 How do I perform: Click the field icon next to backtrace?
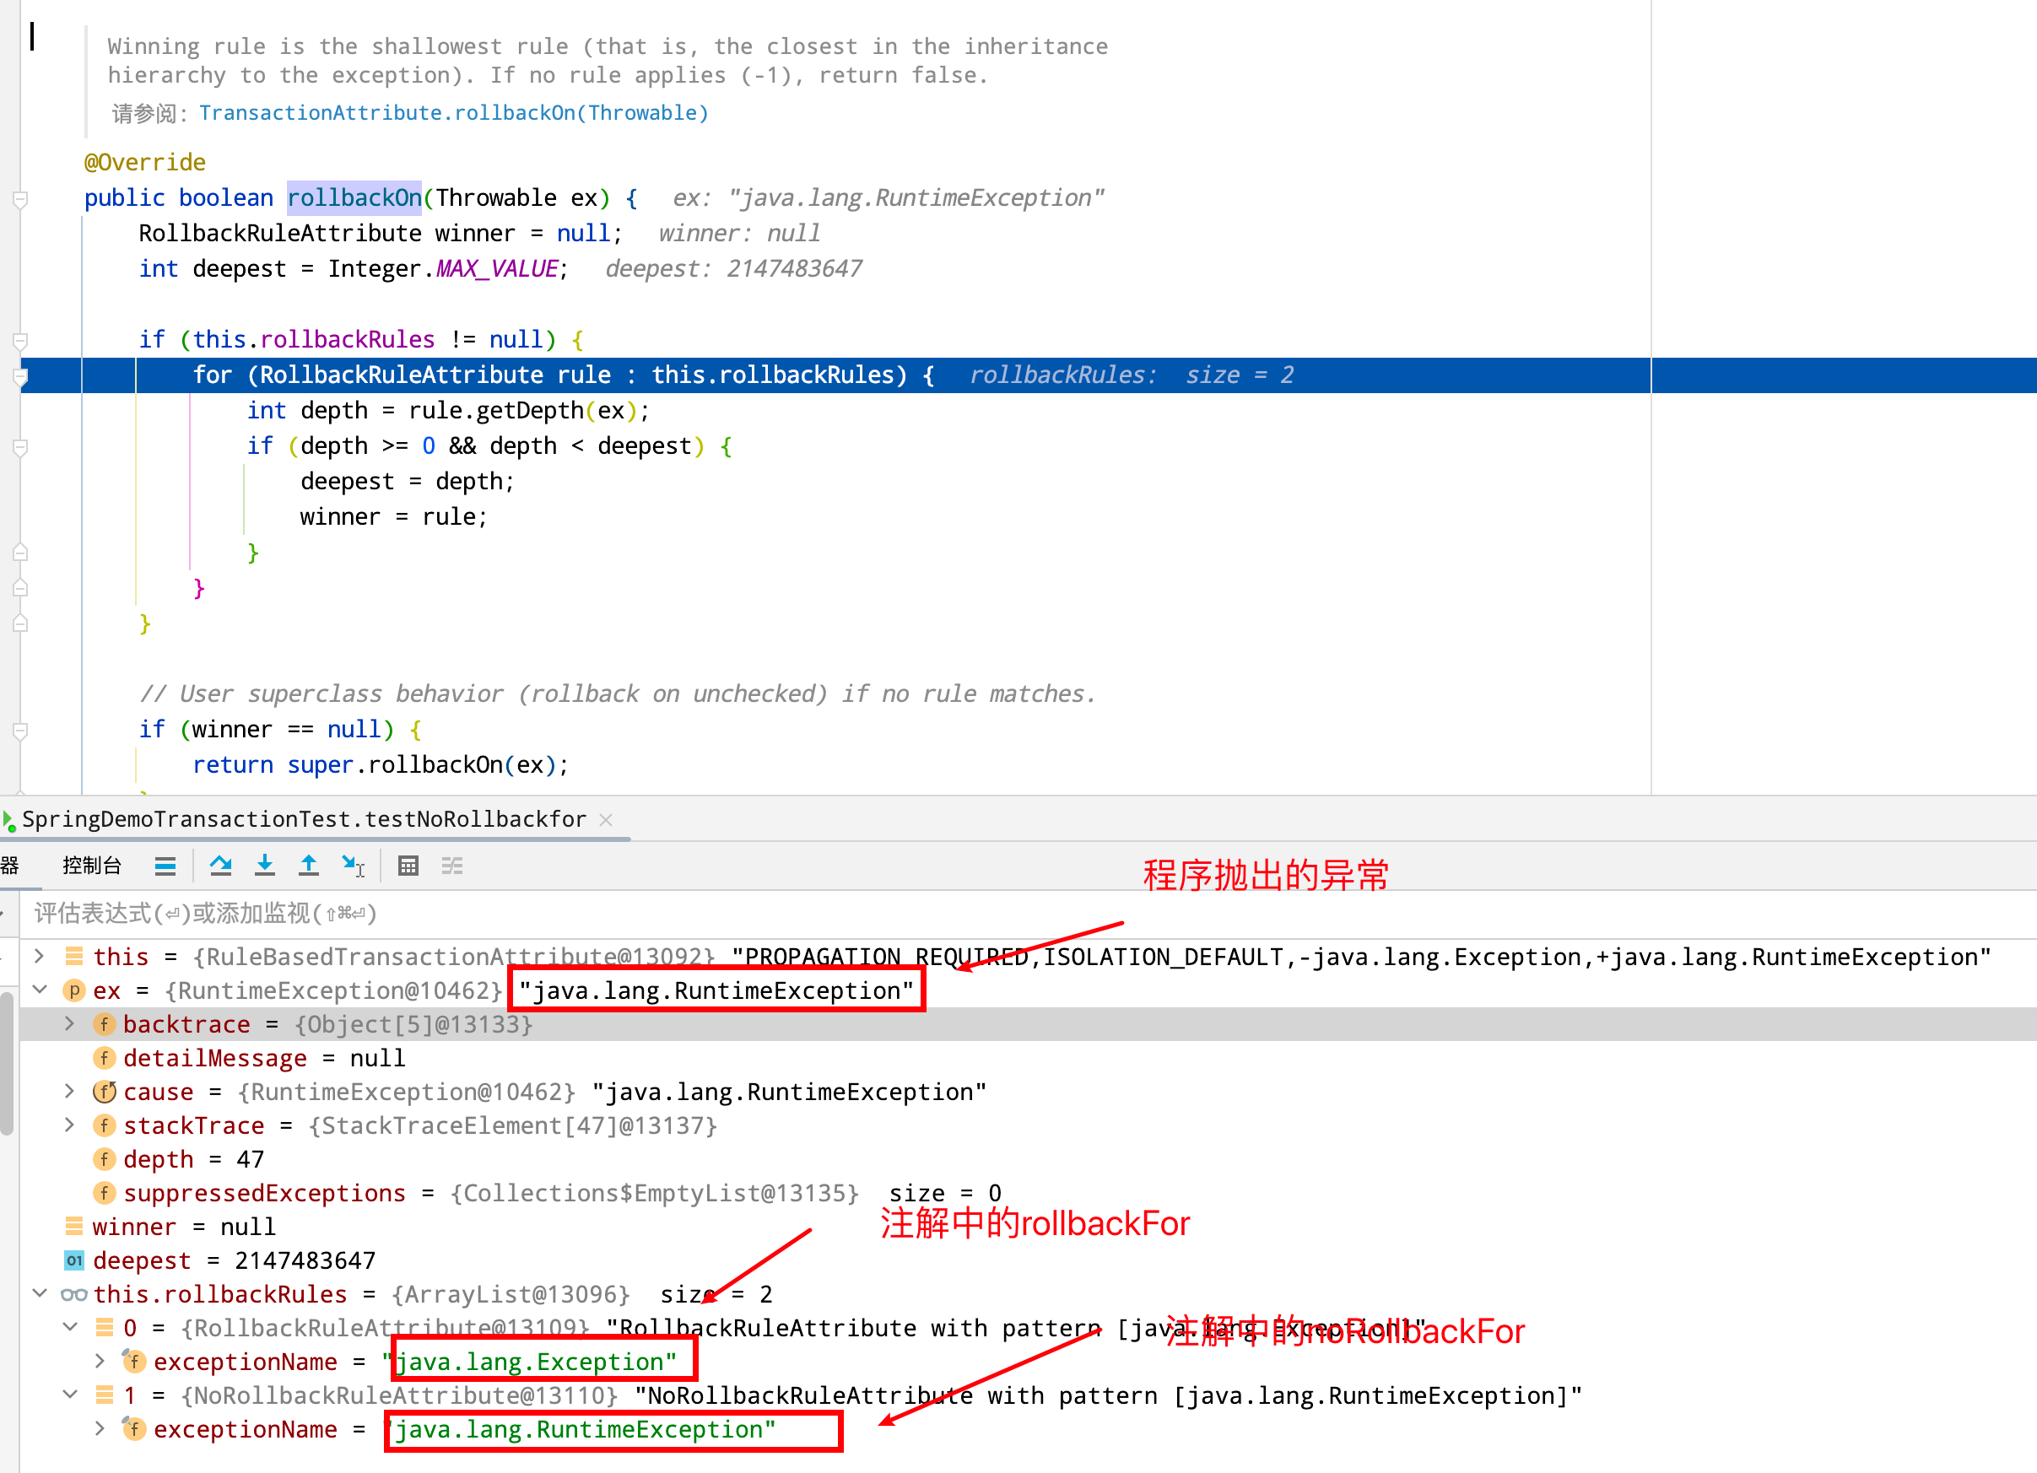pyautogui.click(x=105, y=1024)
